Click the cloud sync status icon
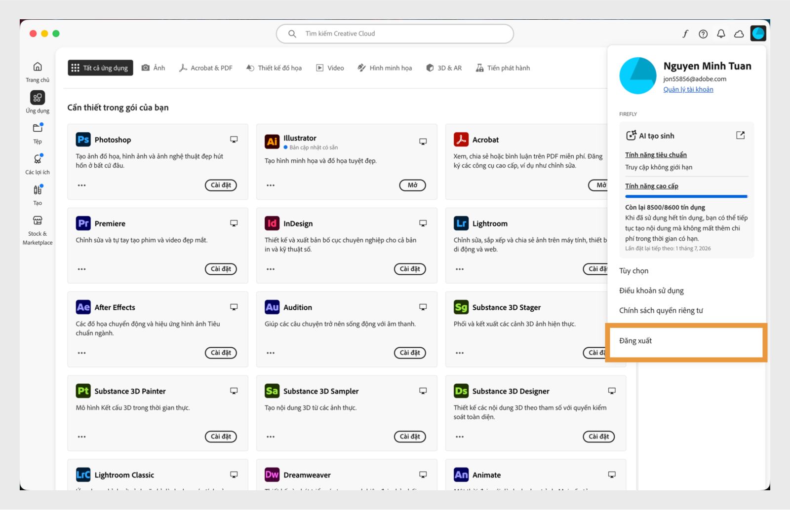790x510 pixels. [x=739, y=34]
